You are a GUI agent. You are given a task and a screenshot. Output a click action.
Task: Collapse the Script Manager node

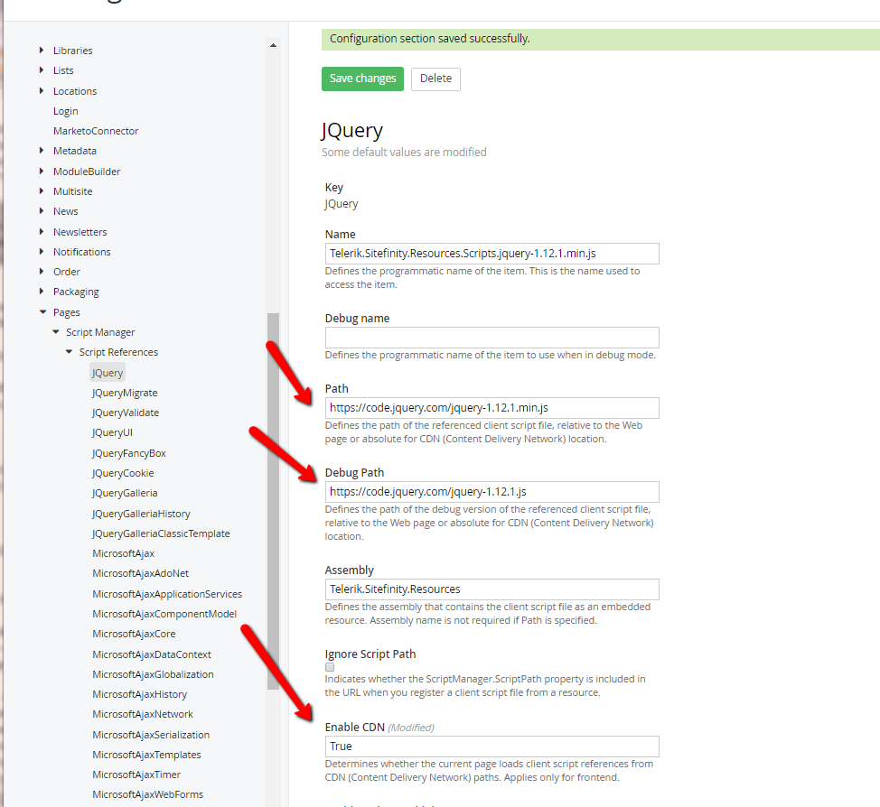point(56,332)
